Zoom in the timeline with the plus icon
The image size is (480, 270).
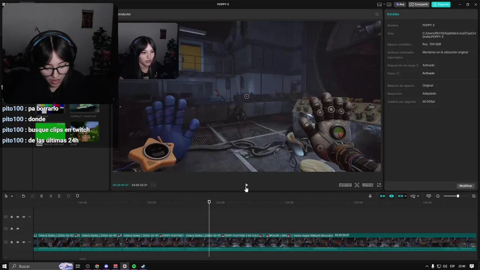(x=474, y=196)
